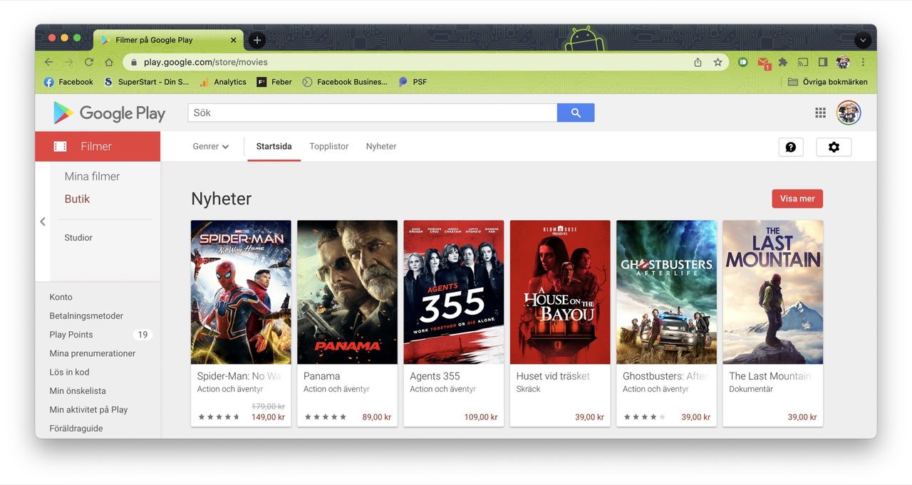
Task: Select the Nyheter tab
Action: (380, 146)
